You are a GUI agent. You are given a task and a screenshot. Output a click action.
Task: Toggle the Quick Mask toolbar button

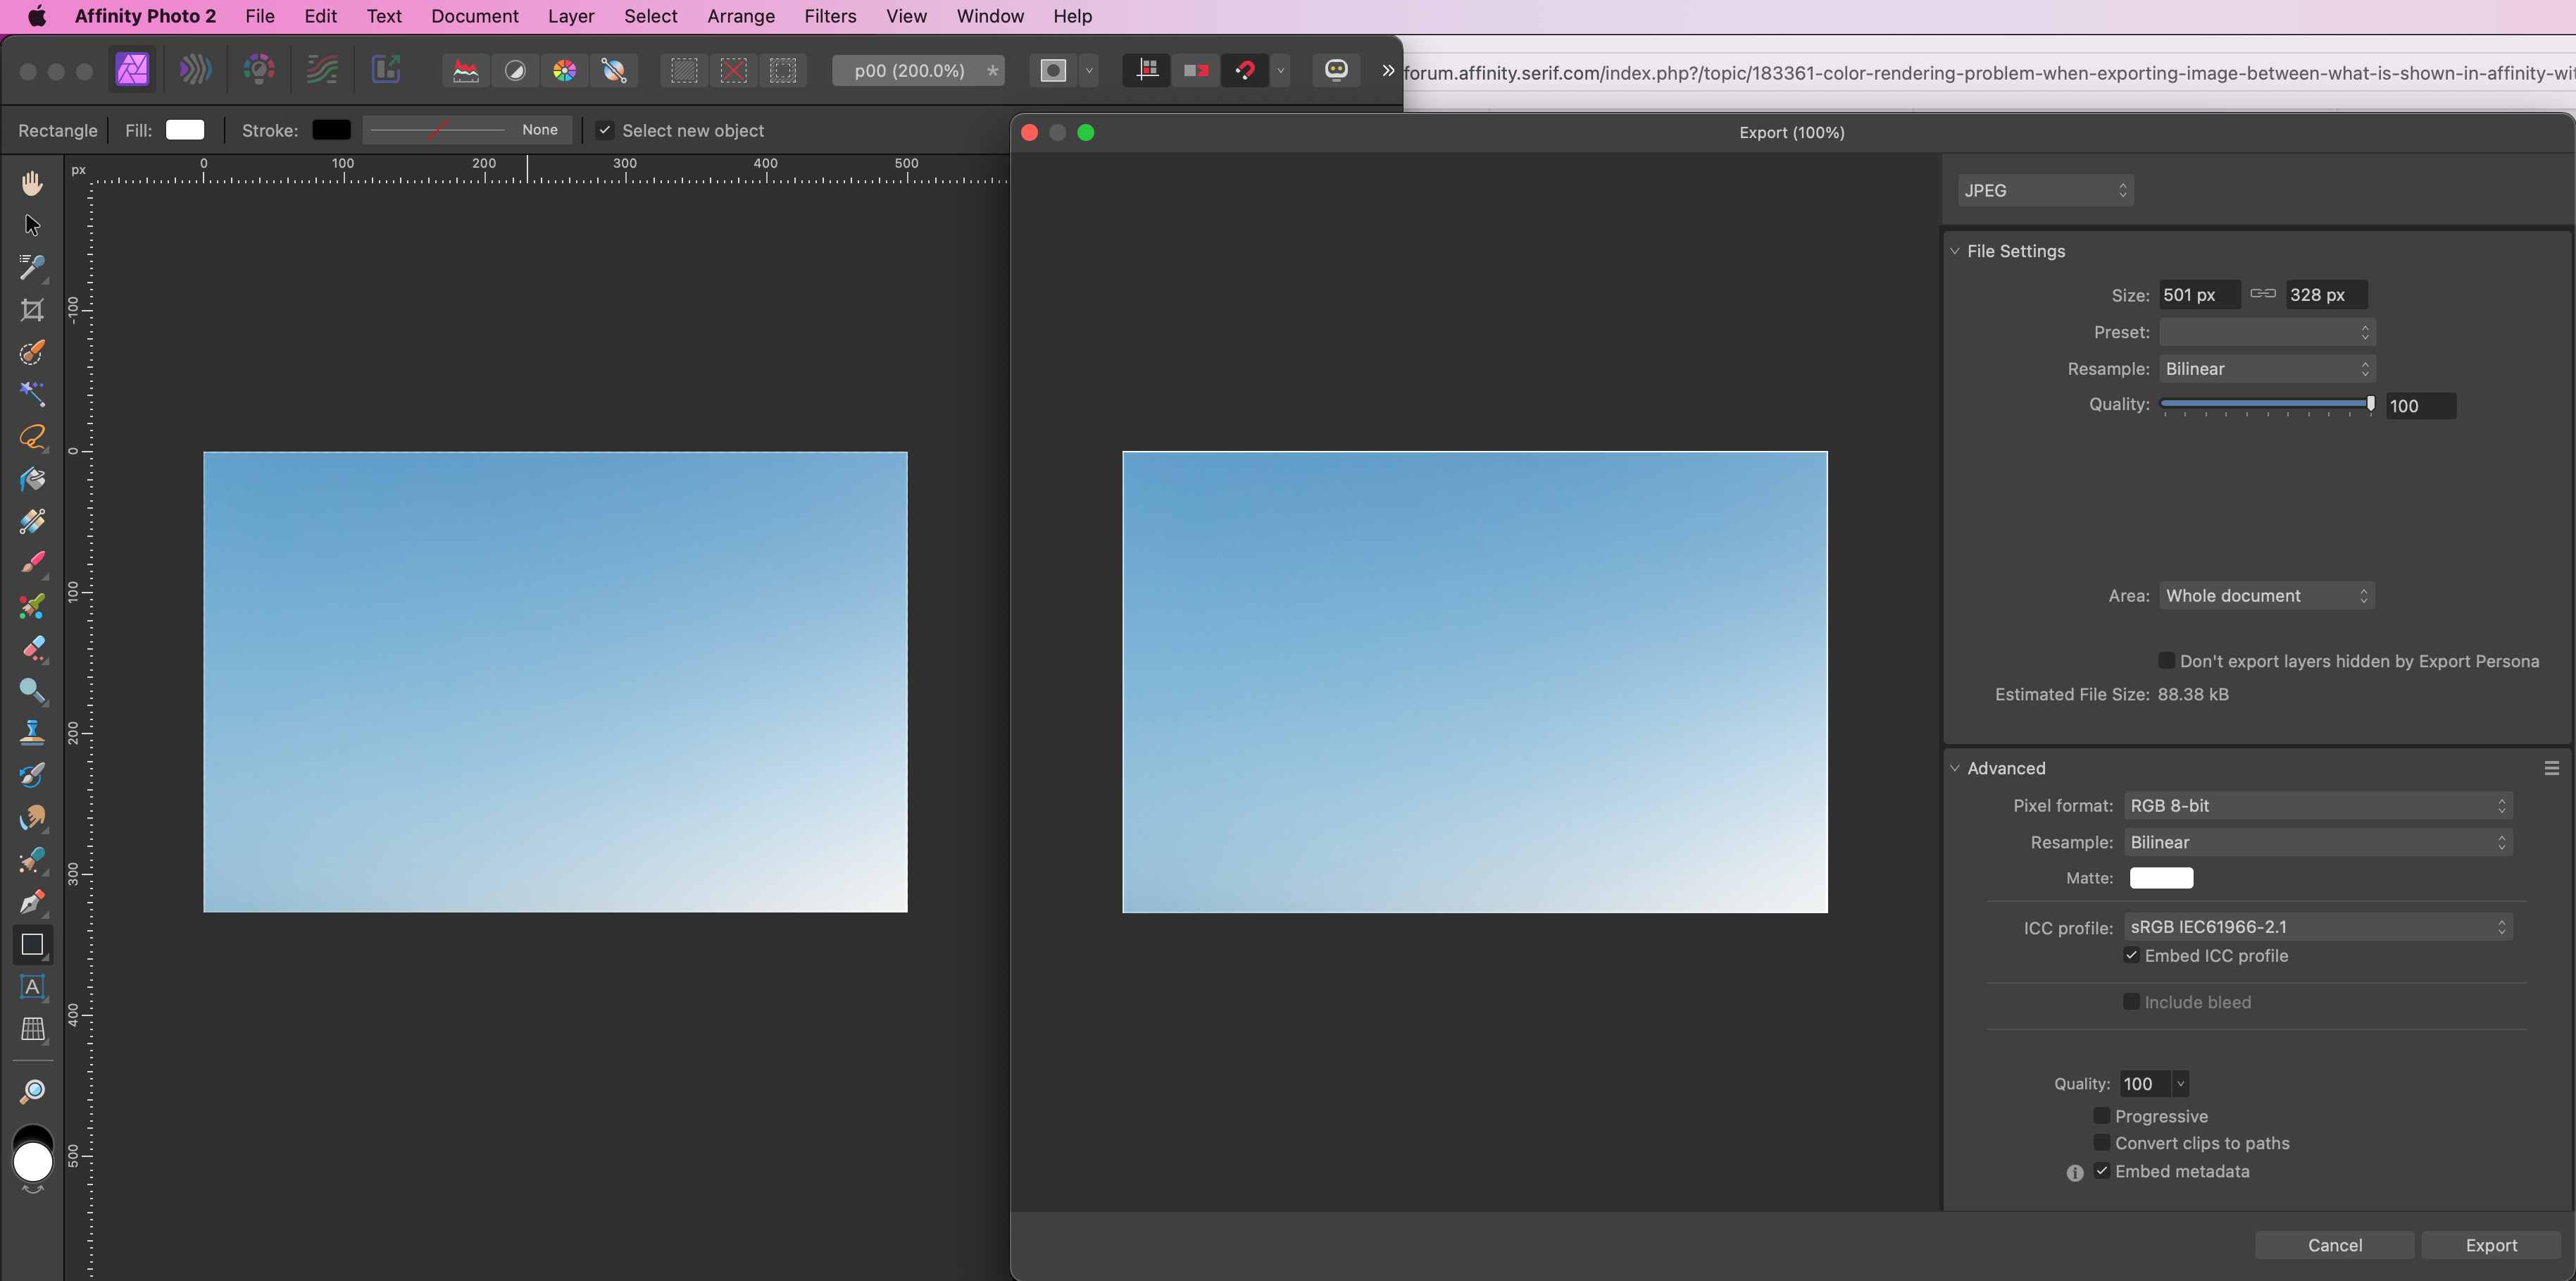(1053, 70)
